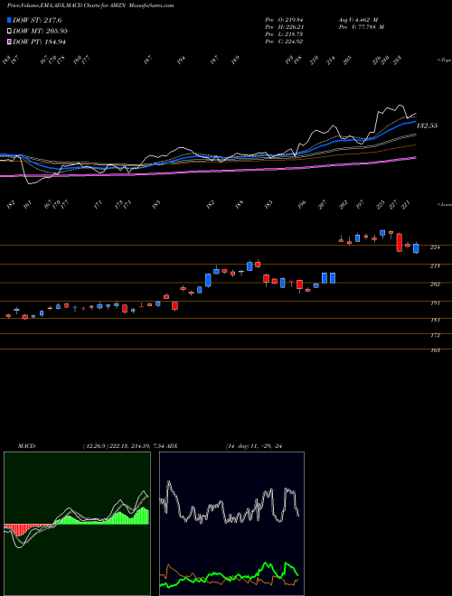
Task: Click the 'Avg V: 4.462 M' volume text
Action: click(357, 20)
